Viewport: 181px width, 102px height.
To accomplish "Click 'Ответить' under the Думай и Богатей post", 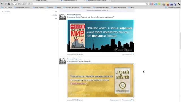I will 80,100.
